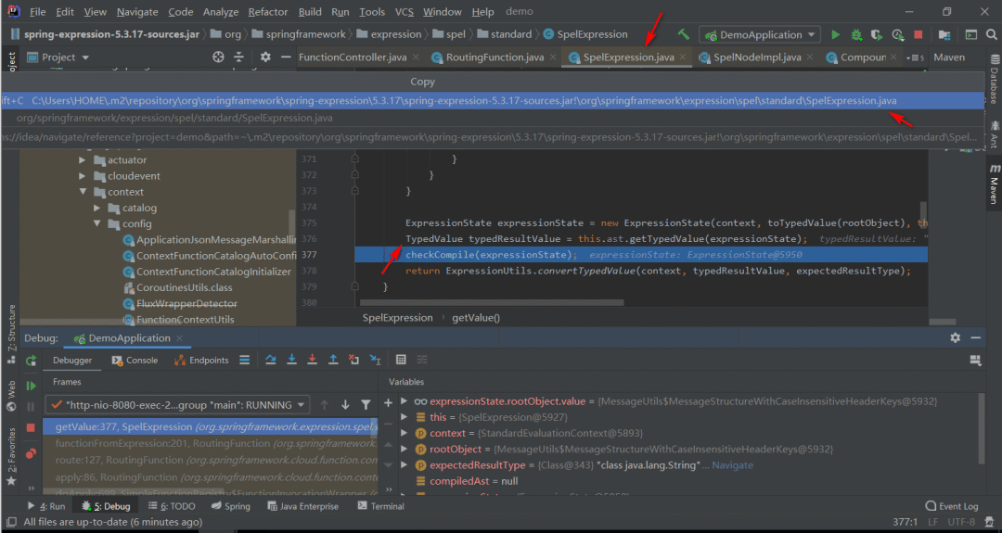Open Spring tool window

point(231,506)
